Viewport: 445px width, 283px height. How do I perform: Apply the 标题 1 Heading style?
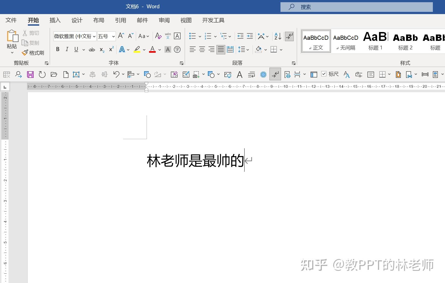(x=375, y=41)
